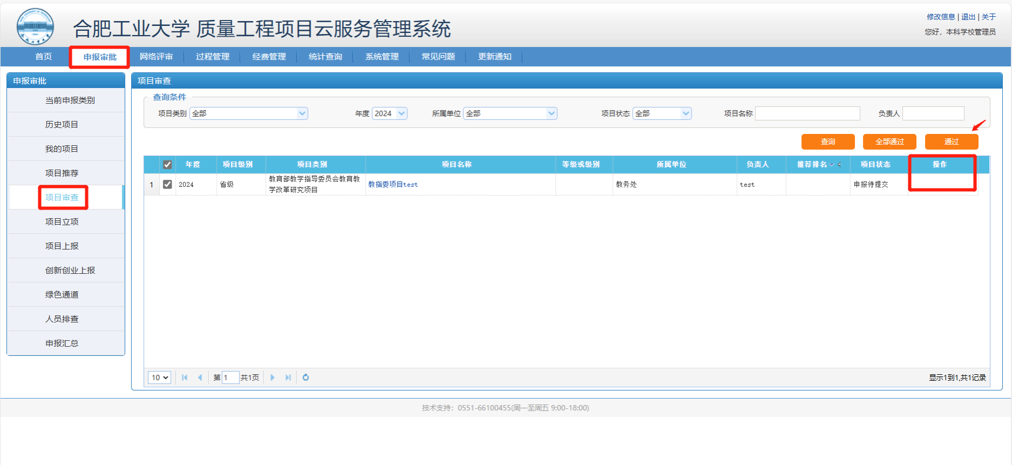Toggle select-all checkbox in table header

pos(167,165)
